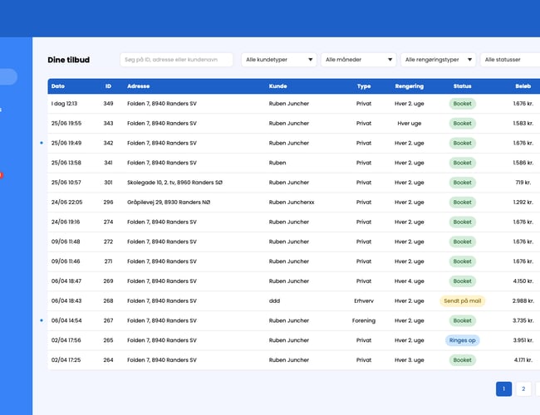The height and width of the screenshot is (415, 540).
Task: Click the Adresse column header
Action: tap(139, 86)
